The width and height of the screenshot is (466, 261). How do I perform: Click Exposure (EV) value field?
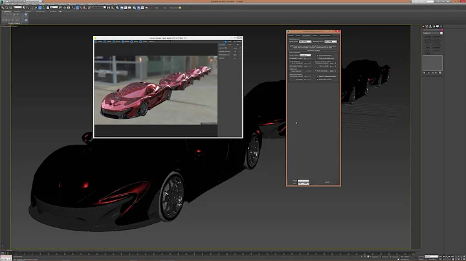click(x=236, y=48)
